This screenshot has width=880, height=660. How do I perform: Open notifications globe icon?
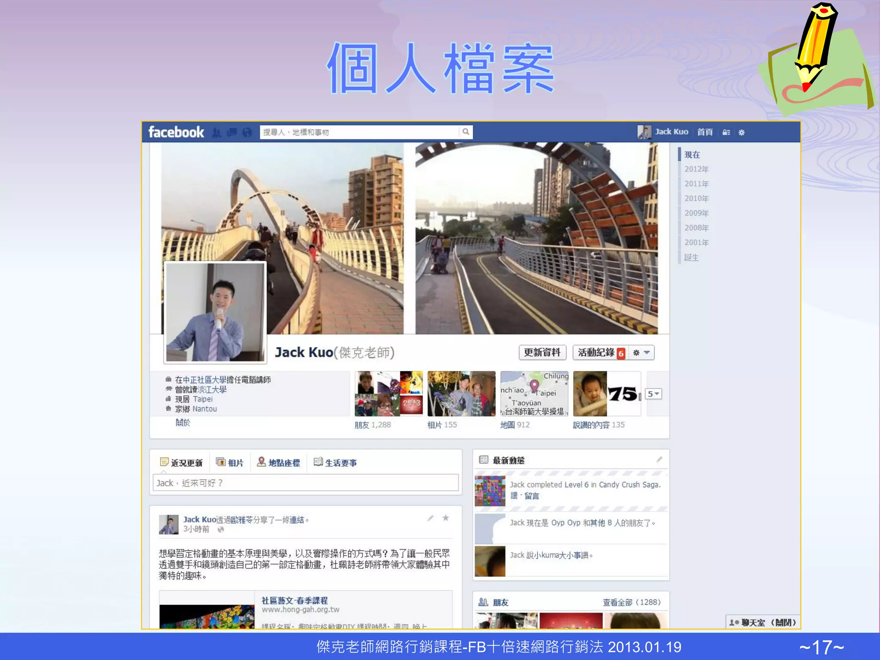pyautogui.click(x=247, y=132)
